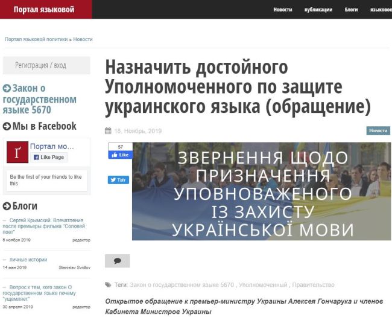This screenshot has height=317, width=392.
Task: Click the Новости category badge
Action: (378, 130)
